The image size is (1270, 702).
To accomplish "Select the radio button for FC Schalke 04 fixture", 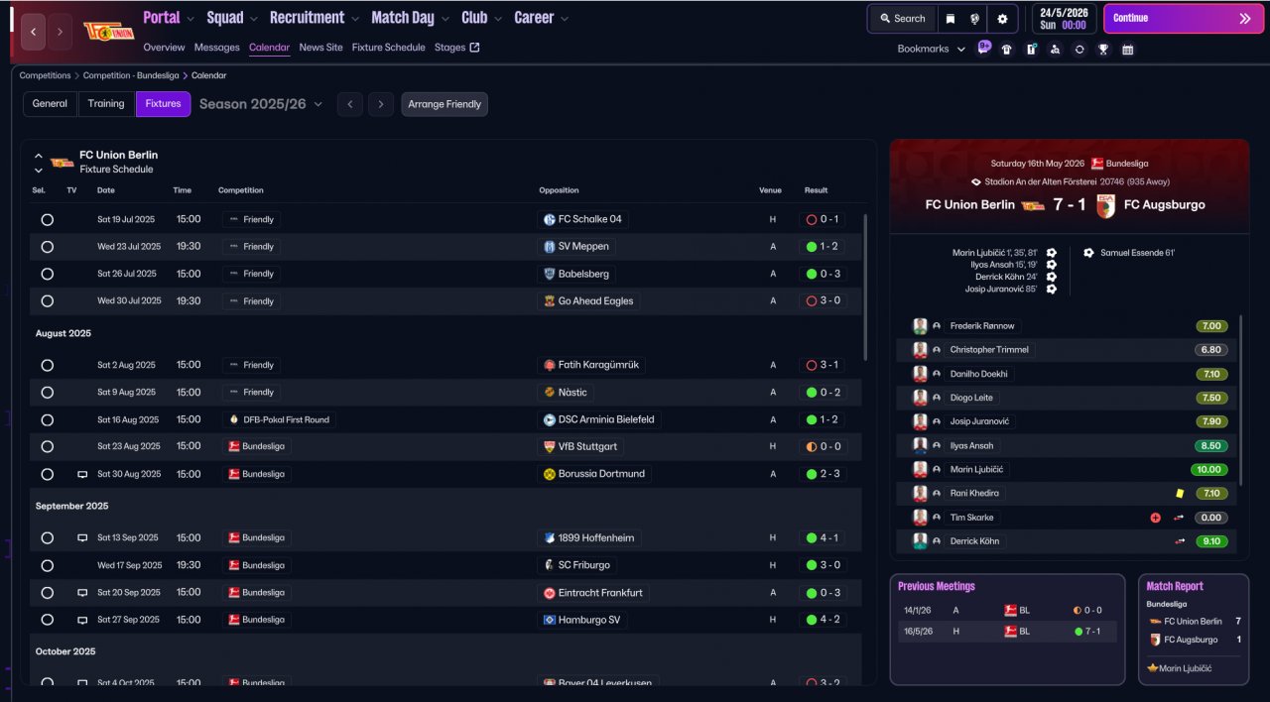I will pyautogui.click(x=47, y=220).
